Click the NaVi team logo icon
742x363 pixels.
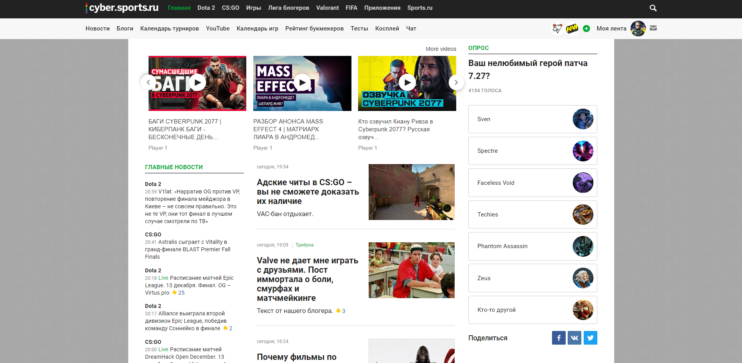572,29
